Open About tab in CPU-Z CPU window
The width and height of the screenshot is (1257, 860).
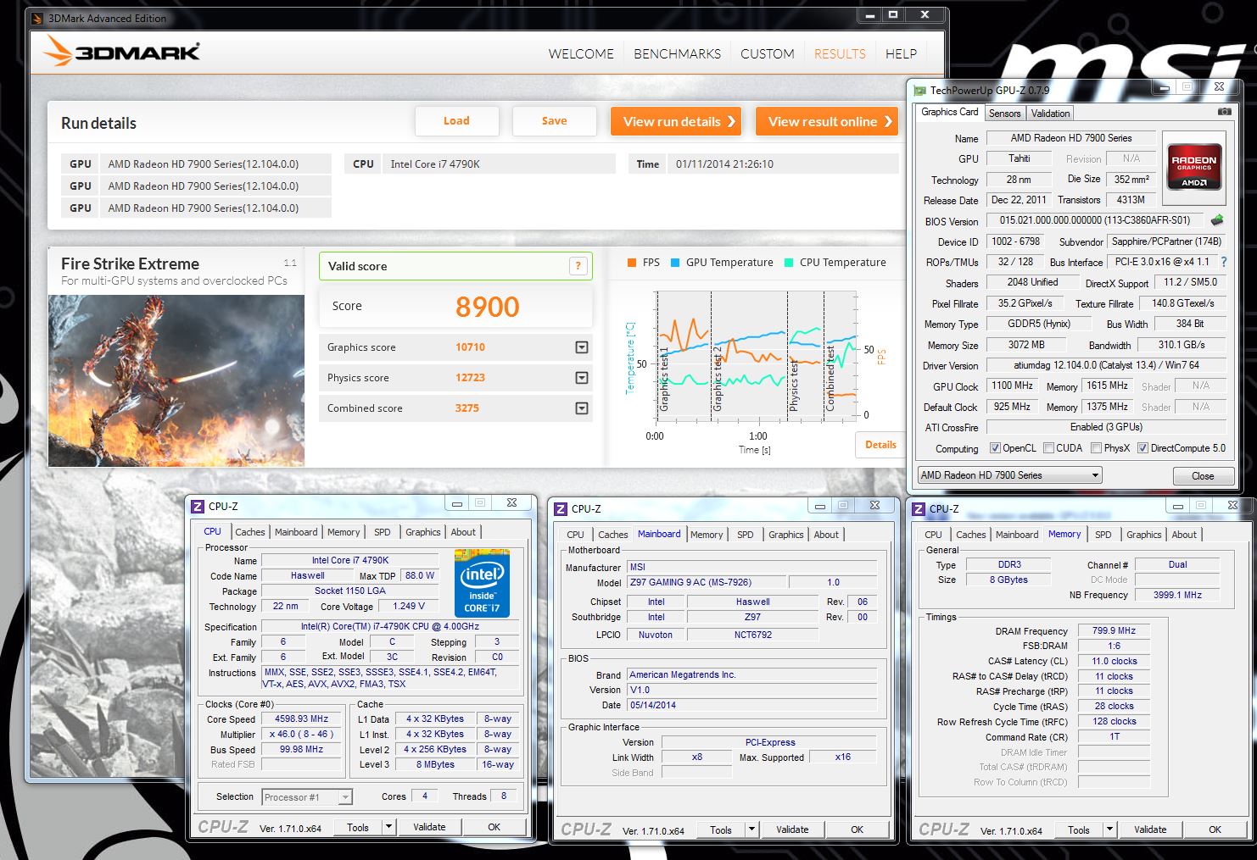pos(463,532)
